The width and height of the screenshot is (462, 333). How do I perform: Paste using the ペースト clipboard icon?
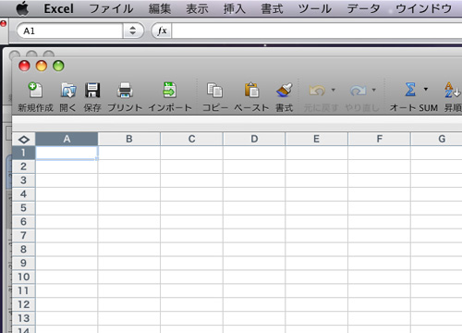click(251, 90)
